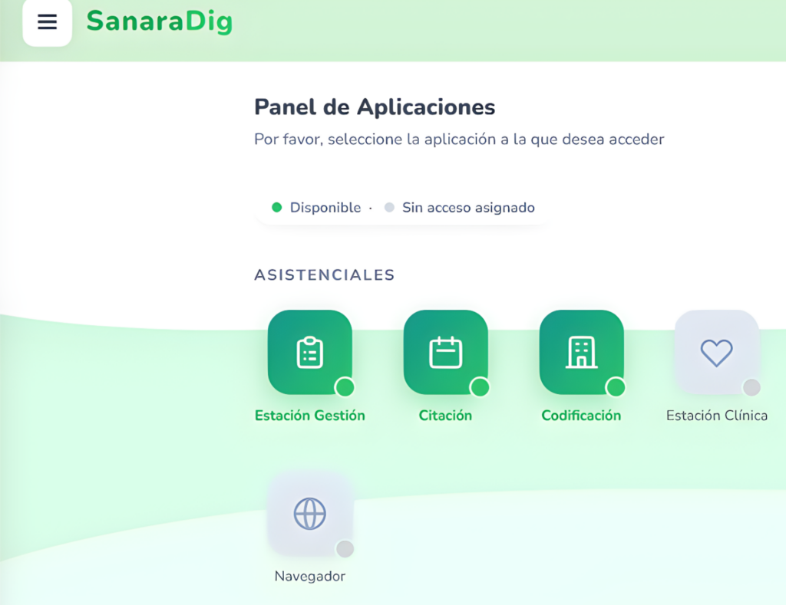Click the ASISTENCIALES section heading
Viewport: 786px width, 605px height.
click(x=325, y=275)
